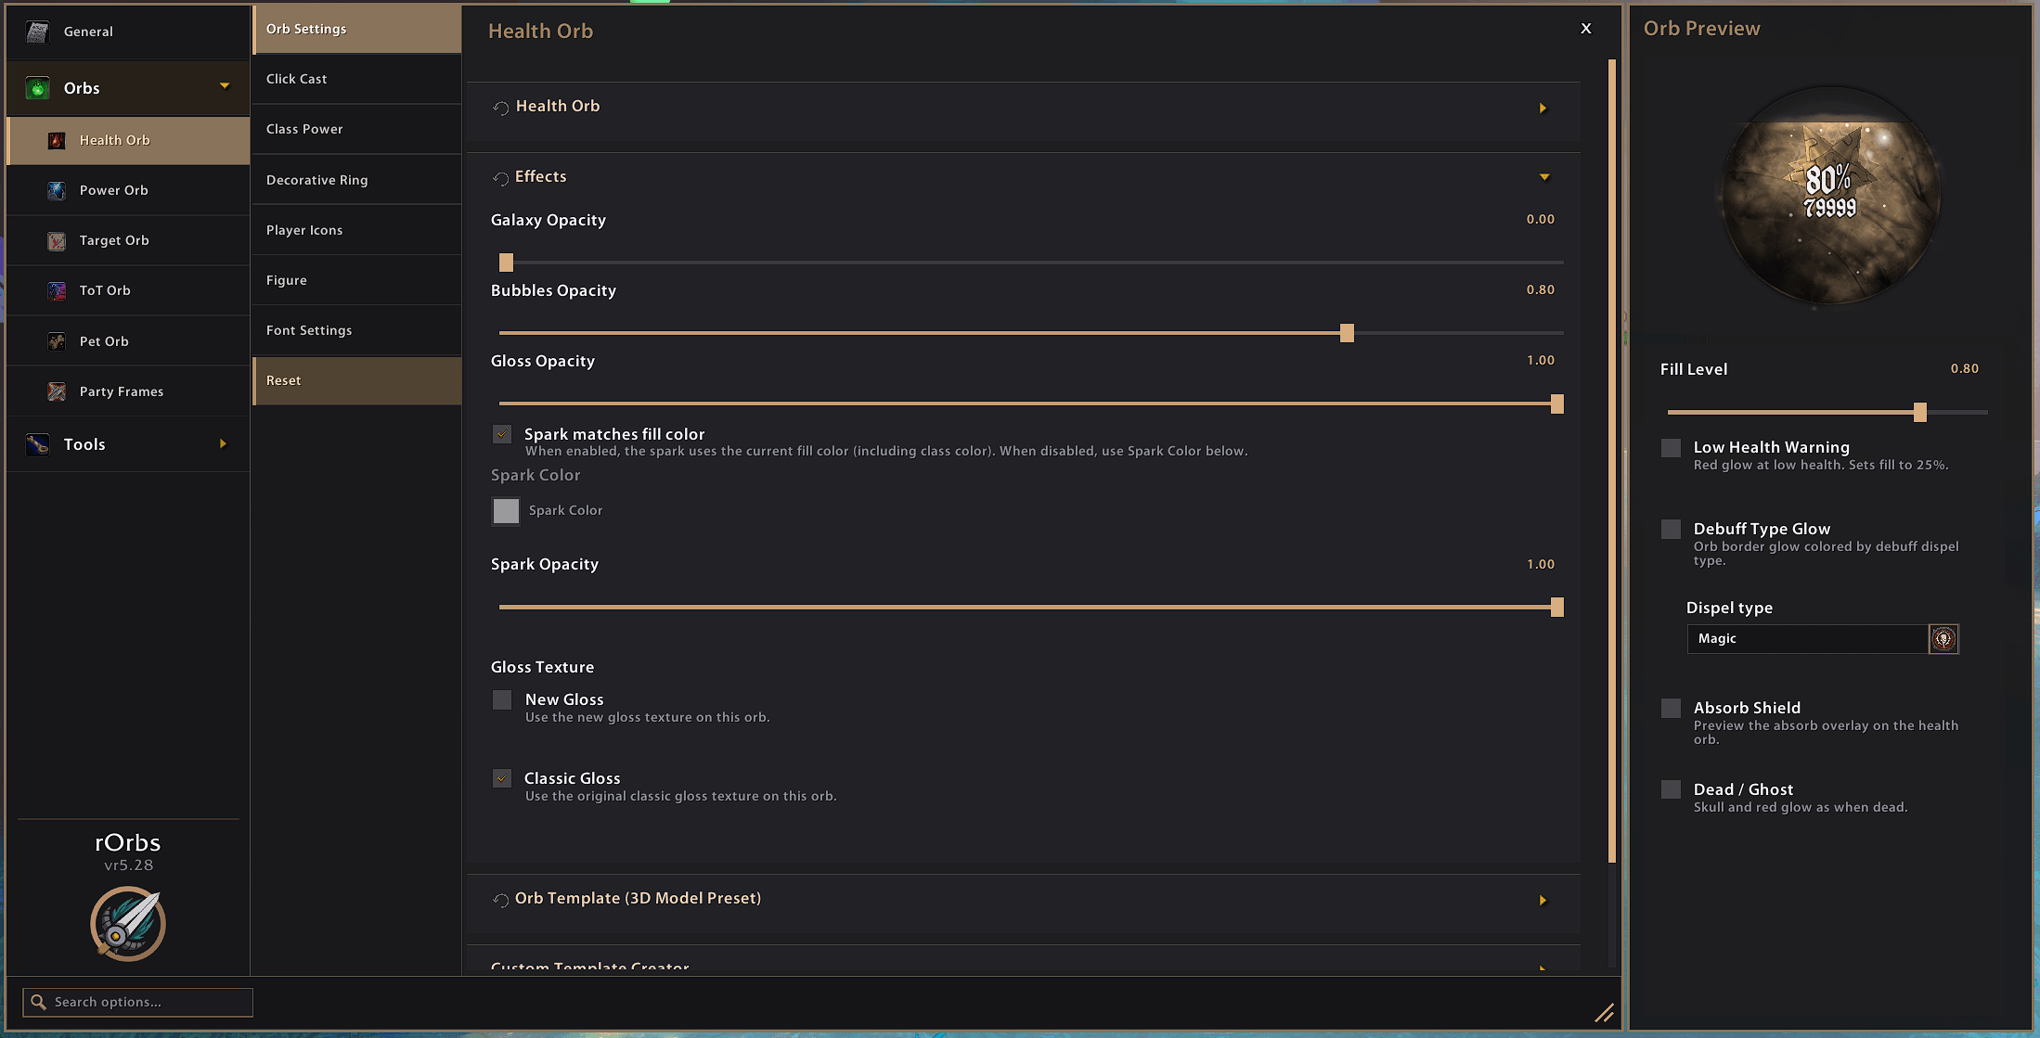The height and width of the screenshot is (1038, 2040).
Task: Click the Spark Opacity slider handle
Action: point(1557,608)
